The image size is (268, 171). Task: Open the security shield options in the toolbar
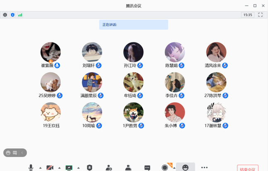(x=89, y=167)
